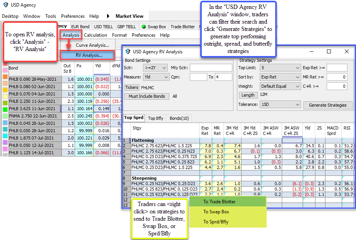The width and height of the screenshot is (356, 240).
Task: Click the green dot on Swap Box tab
Action: pyautogui.click(x=143, y=27)
